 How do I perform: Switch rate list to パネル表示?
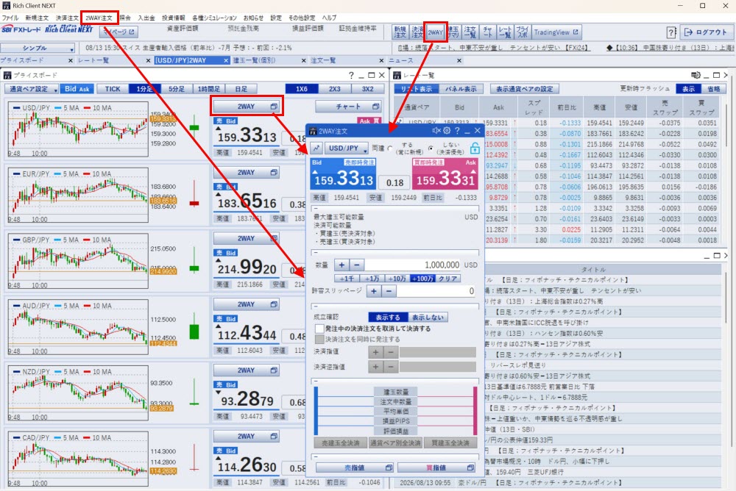(461, 89)
